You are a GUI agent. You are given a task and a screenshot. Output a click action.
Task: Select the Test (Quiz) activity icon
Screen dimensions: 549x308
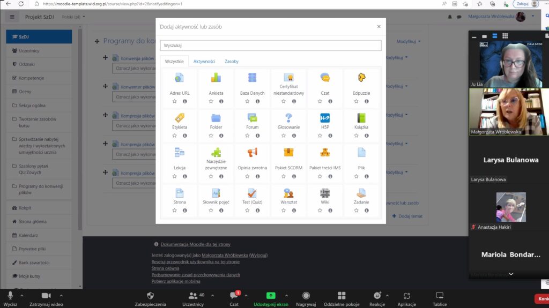point(252,193)
